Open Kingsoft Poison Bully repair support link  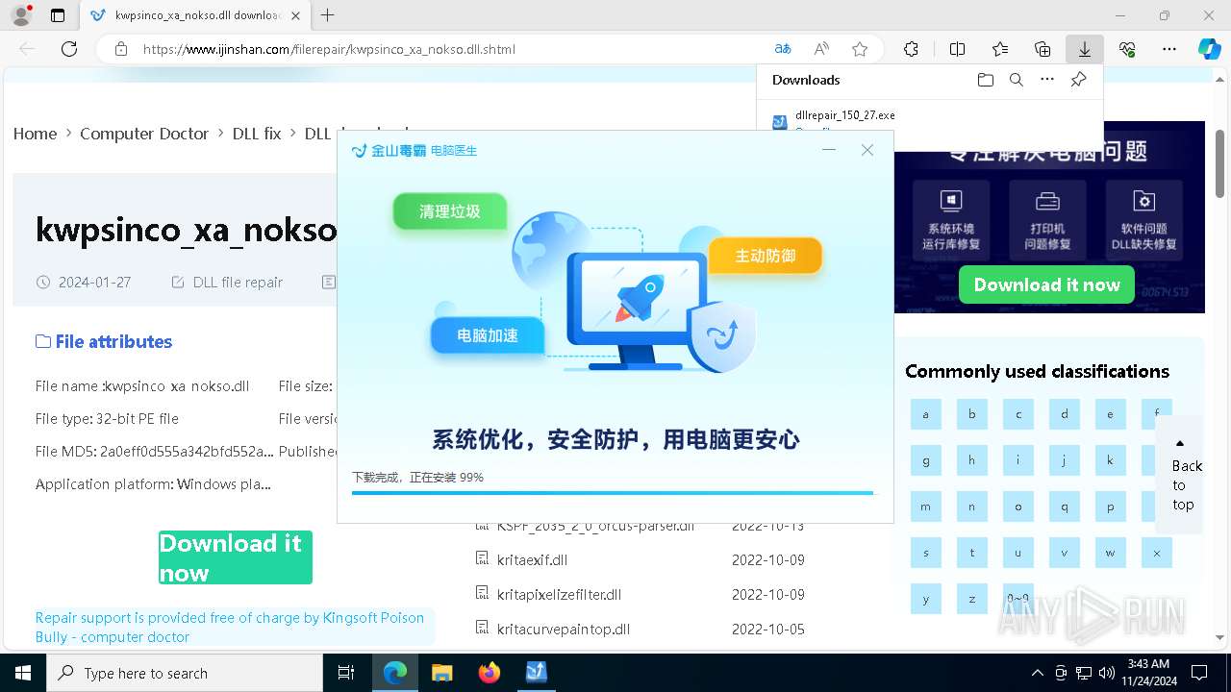point(230,627)
